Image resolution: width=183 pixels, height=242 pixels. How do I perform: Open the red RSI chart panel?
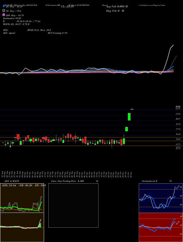161,227
